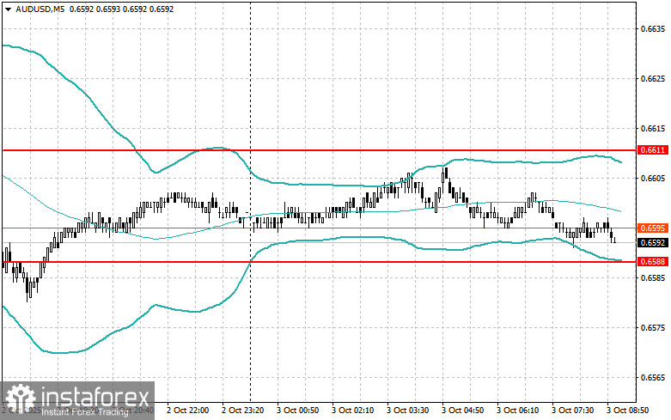Select the black 0.6592 current price label

click(653, 242)
